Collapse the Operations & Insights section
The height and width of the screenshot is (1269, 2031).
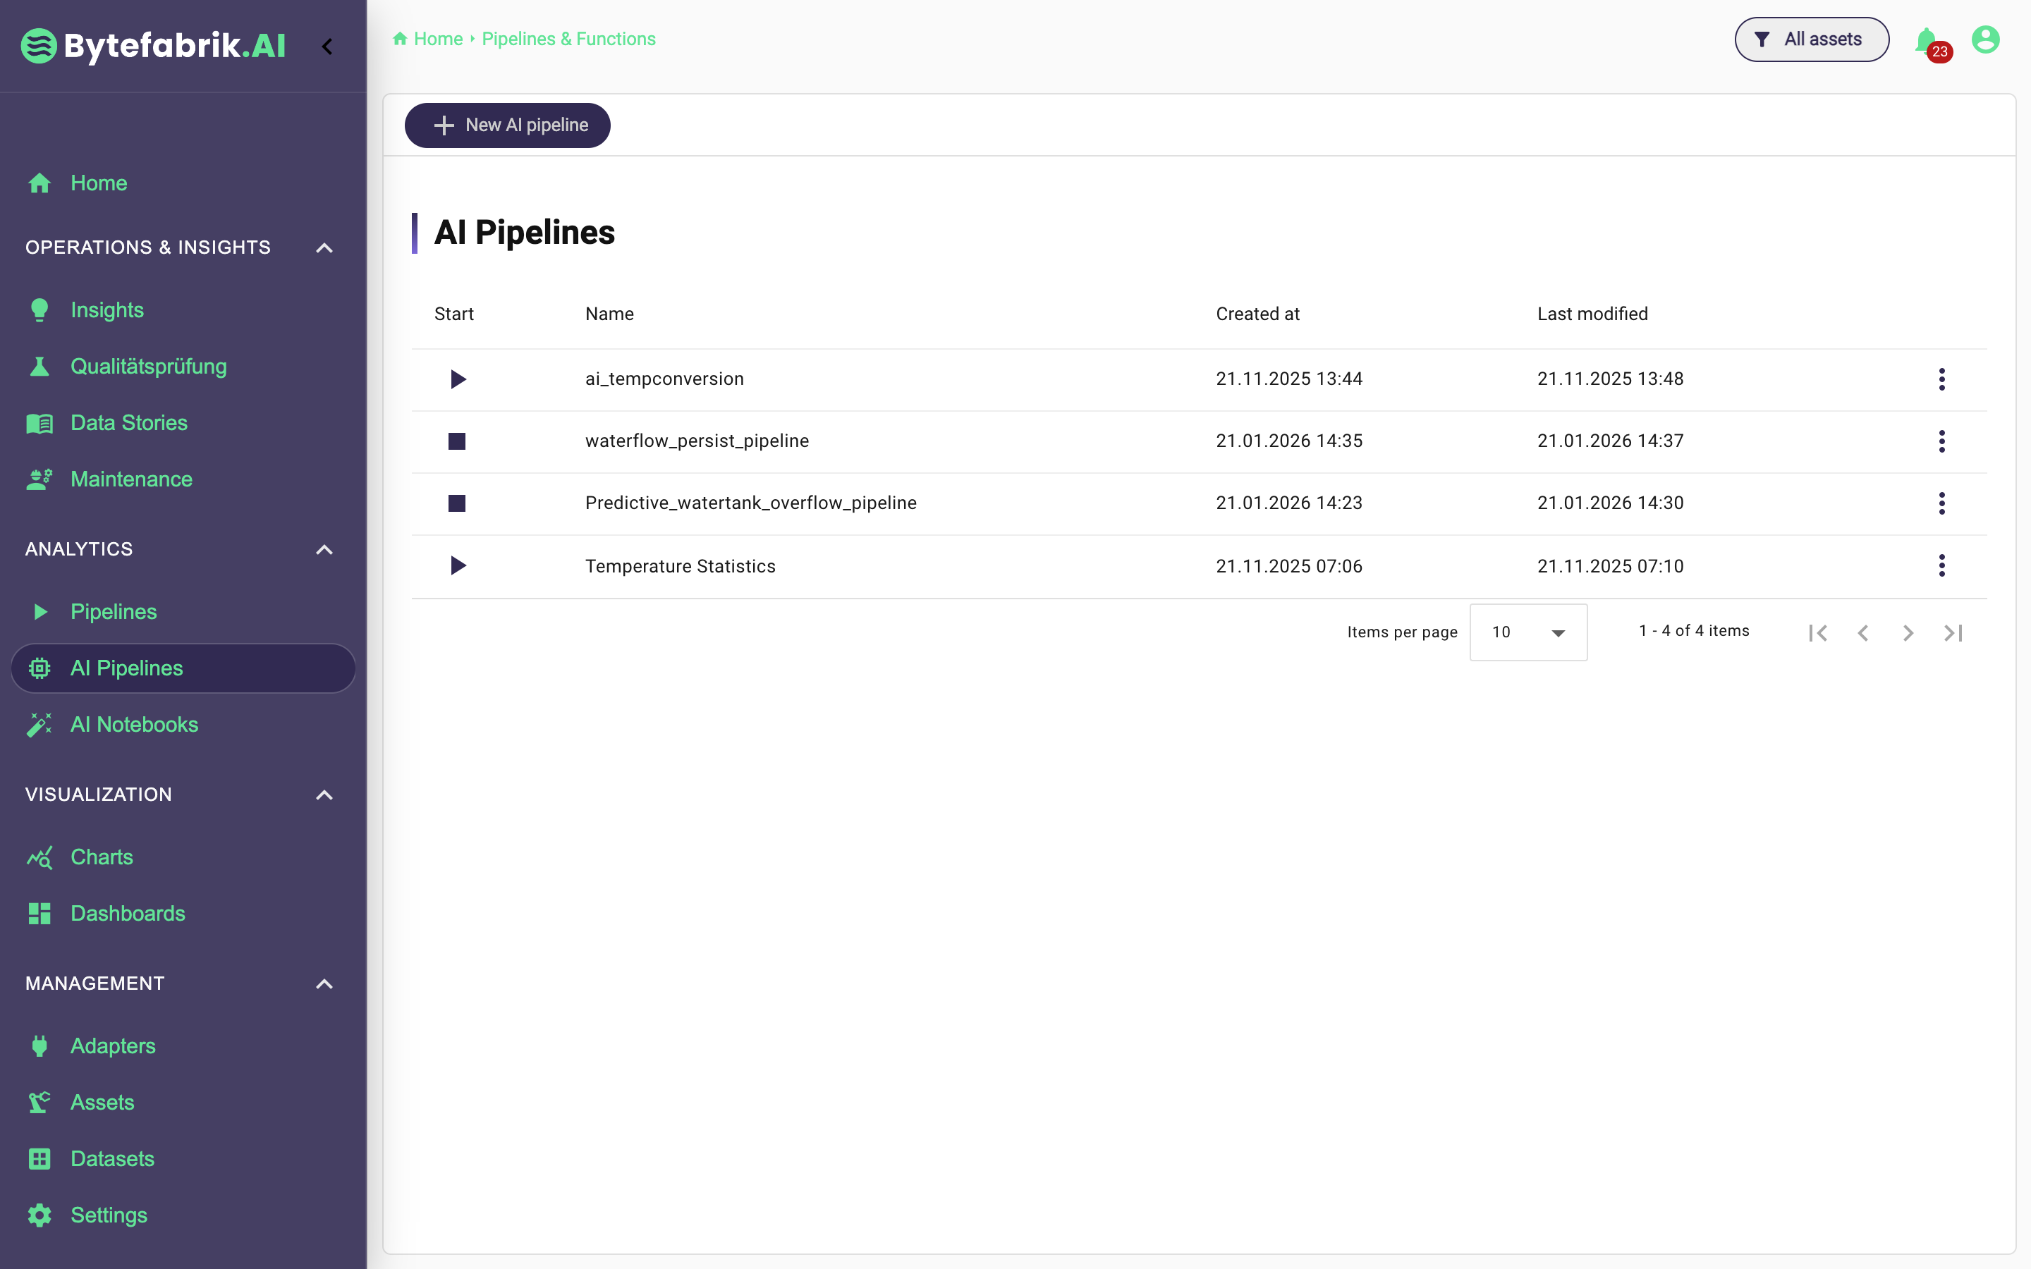(x=324, y=247)
